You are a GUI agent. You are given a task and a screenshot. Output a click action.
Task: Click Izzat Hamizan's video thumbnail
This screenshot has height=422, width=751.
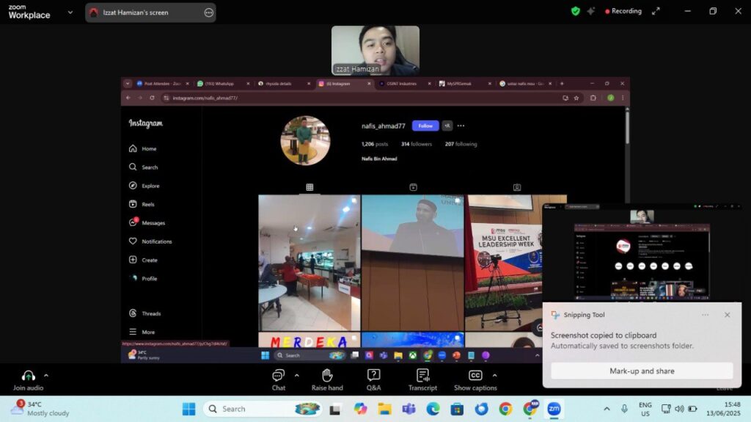pyautogui.click(x=375, y=51)
